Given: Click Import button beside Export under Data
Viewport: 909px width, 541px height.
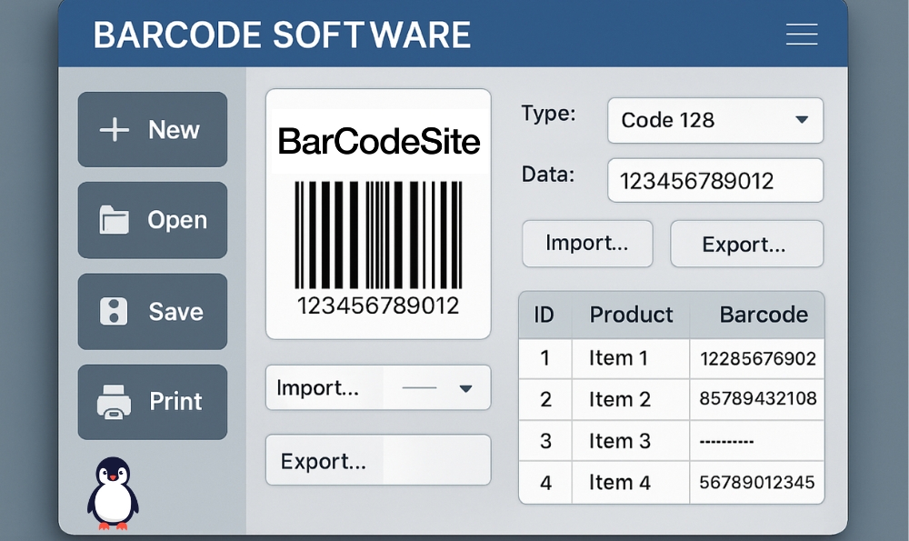Looking at the screenshot, I should pyautogui.click(x=587, y=244).
